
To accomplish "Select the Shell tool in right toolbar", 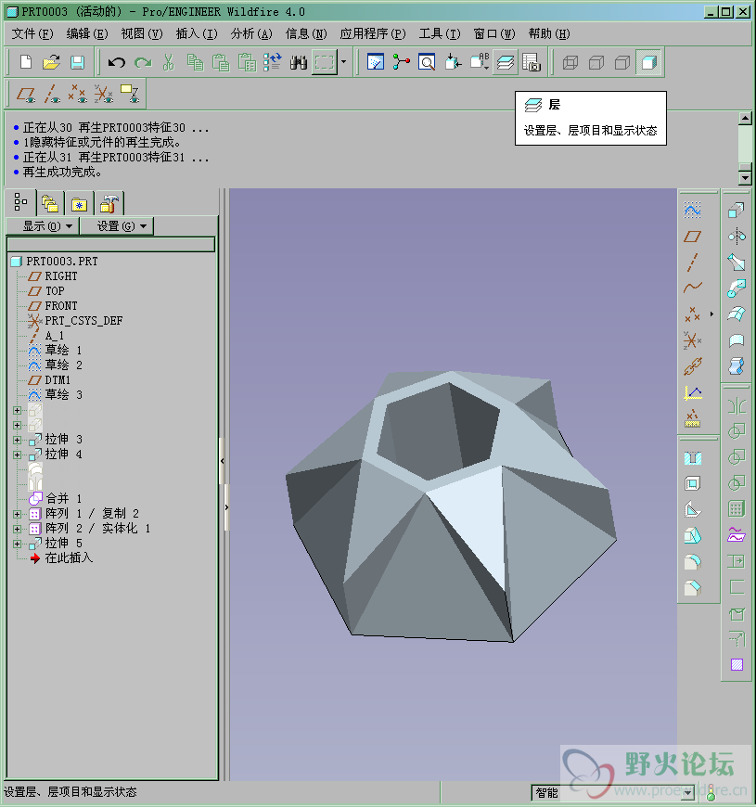I will click(693, 483).
